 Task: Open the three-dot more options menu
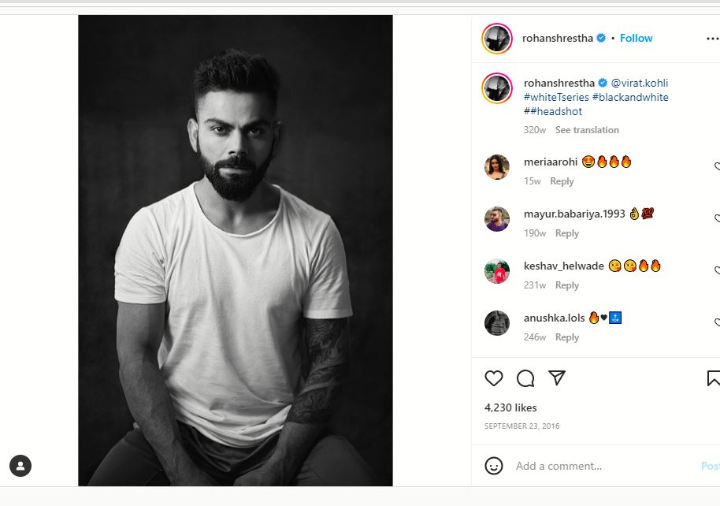(712, 39)
